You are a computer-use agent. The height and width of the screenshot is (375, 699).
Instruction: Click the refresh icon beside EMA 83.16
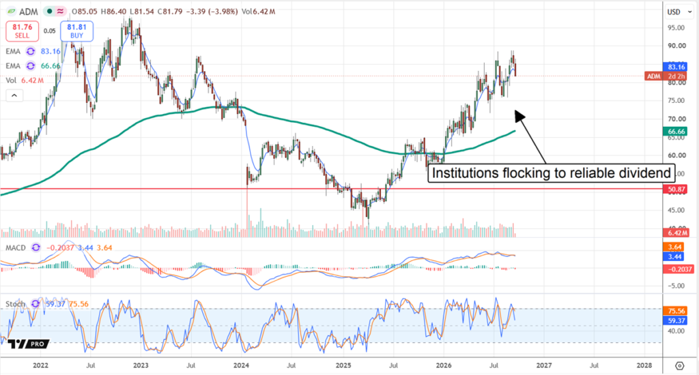point(30,52)
